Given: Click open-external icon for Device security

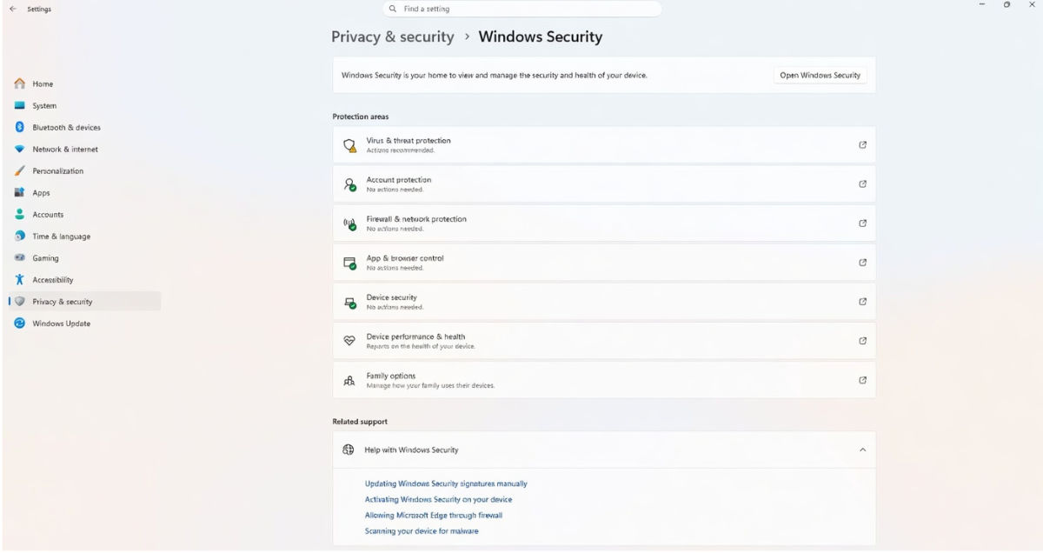Looking at the screenshot, I should coord(862,302).
